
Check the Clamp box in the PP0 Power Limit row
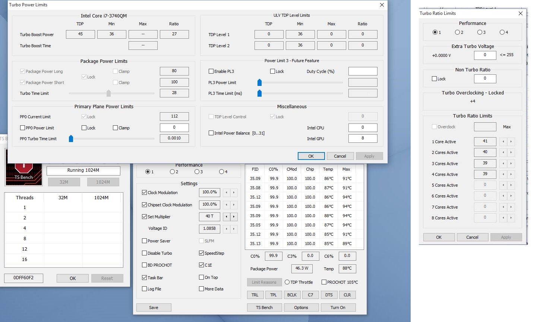116,128
